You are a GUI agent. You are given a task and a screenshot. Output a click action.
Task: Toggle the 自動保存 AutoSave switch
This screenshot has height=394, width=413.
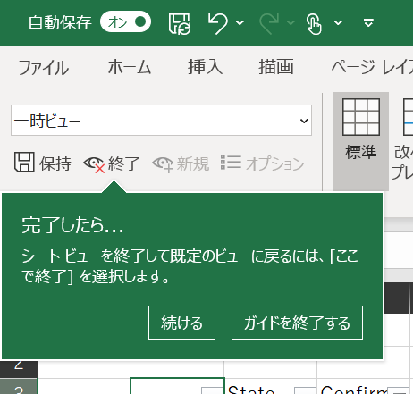(125, 21)
